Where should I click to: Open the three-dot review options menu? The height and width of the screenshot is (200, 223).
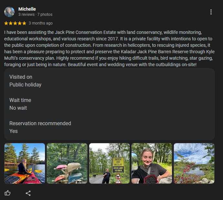[211, 12]
